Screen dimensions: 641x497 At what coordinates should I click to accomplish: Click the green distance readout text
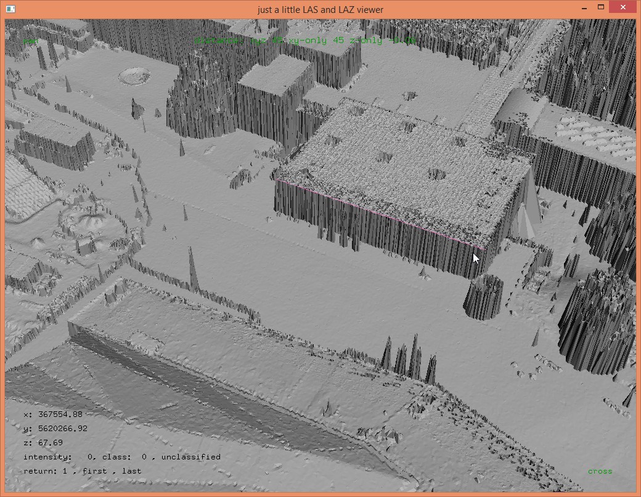[305, 41]
